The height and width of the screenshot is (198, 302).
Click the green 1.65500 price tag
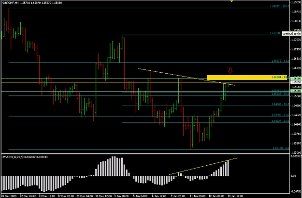(x=296, y=91)
